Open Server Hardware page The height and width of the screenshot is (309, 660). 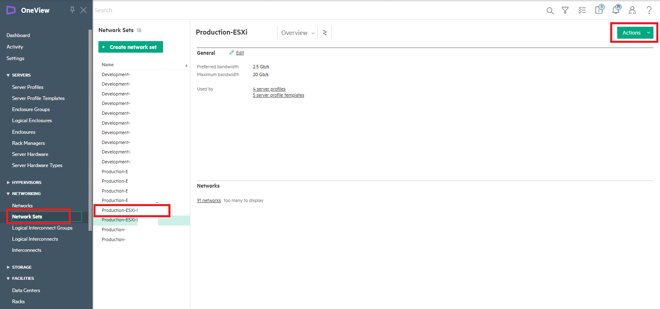(30, 154)
